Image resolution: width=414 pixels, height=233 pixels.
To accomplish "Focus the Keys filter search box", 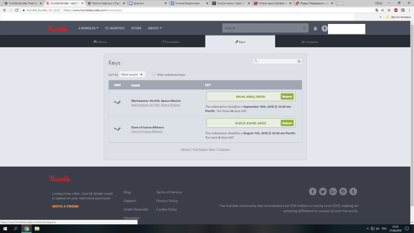I will [x=277, y=61].
